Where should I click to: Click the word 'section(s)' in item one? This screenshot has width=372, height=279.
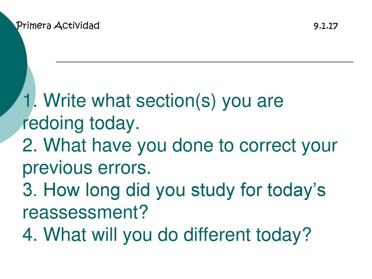176,101
